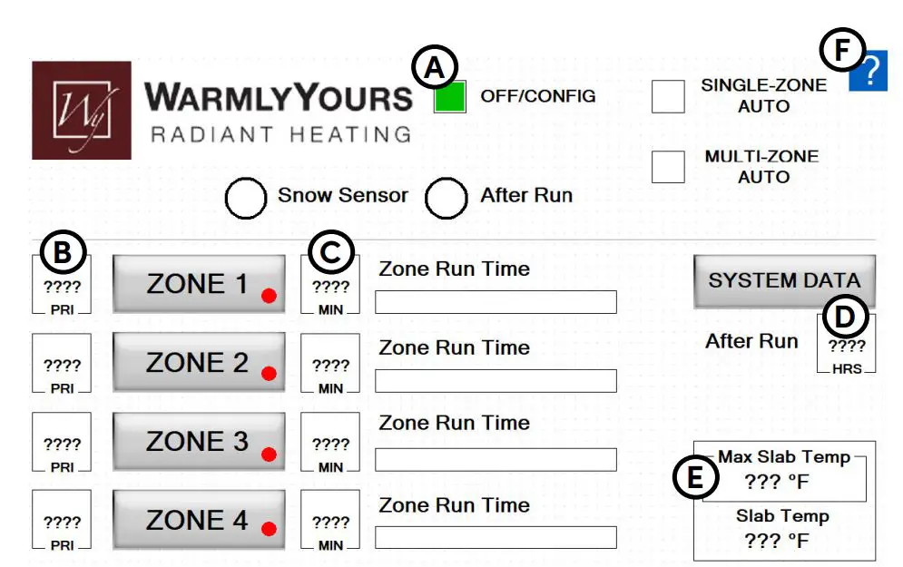Open the SYSTEM DATA screen
This screenshot has height=567, width=903.
784,283
